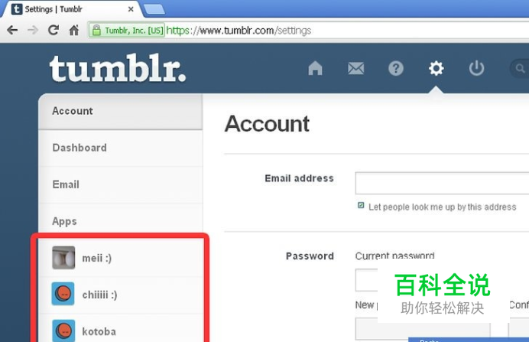The width and height of the screenshot is (529, 342).
Task: Click the browser home icon
Action: coord(74,30)
